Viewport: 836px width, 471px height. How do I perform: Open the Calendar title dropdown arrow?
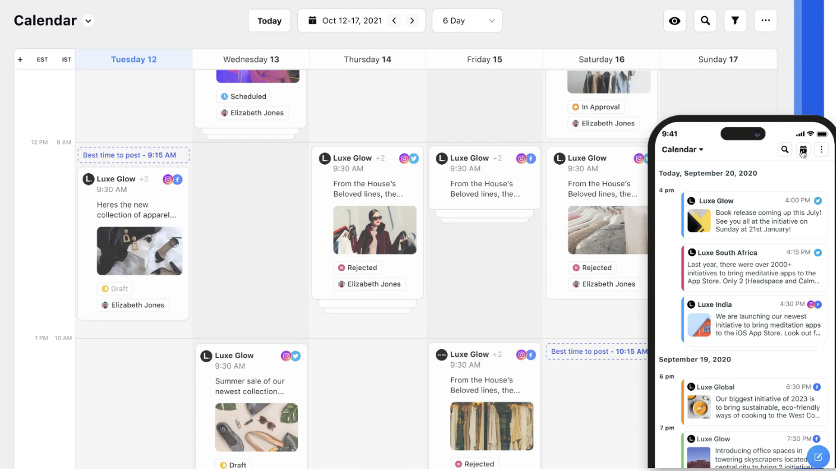tap(88, 21)
